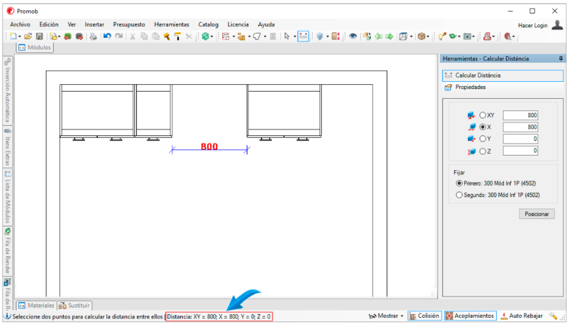Open the dropdown arrow beside camera icon
The height and width of the screenshot is (327, 570).
473,37
